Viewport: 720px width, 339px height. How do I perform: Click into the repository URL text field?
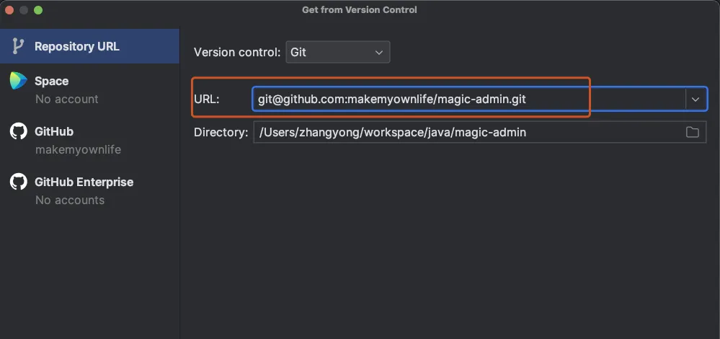[x=468, y=99]
